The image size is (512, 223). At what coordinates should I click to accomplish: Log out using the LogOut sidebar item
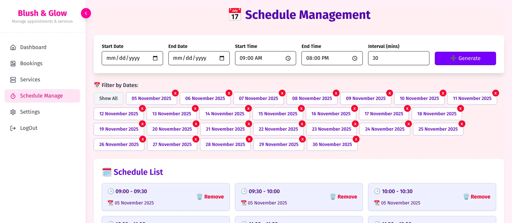click(x=29, y=128)
